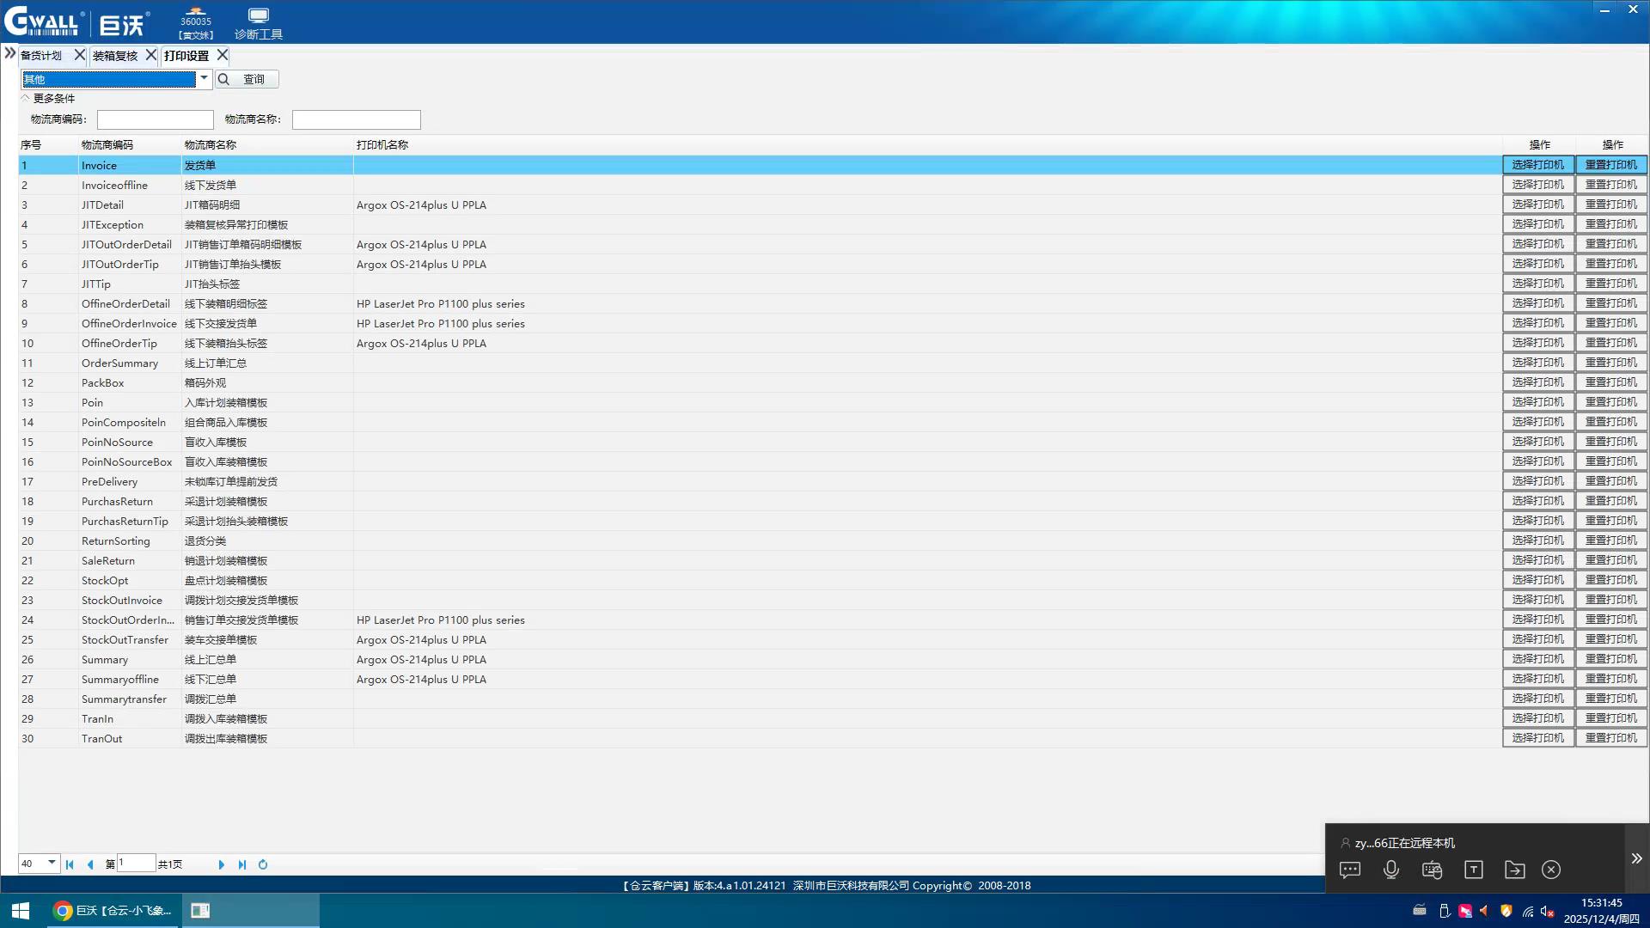1650x928 pixels.
Task: End remote session with circled X icon
Action: pyautogui.click(x=1551, y=870)
